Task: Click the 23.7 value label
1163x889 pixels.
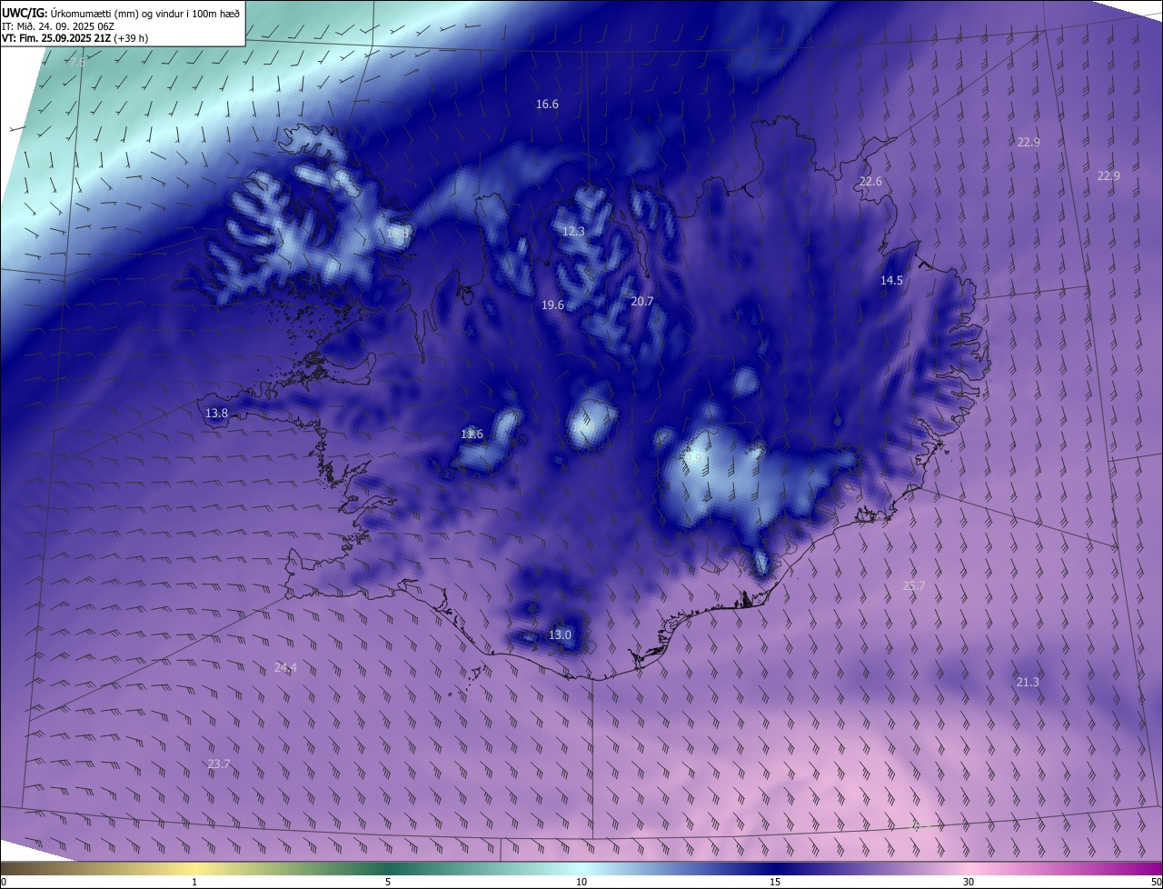Action: coord(219,764)
